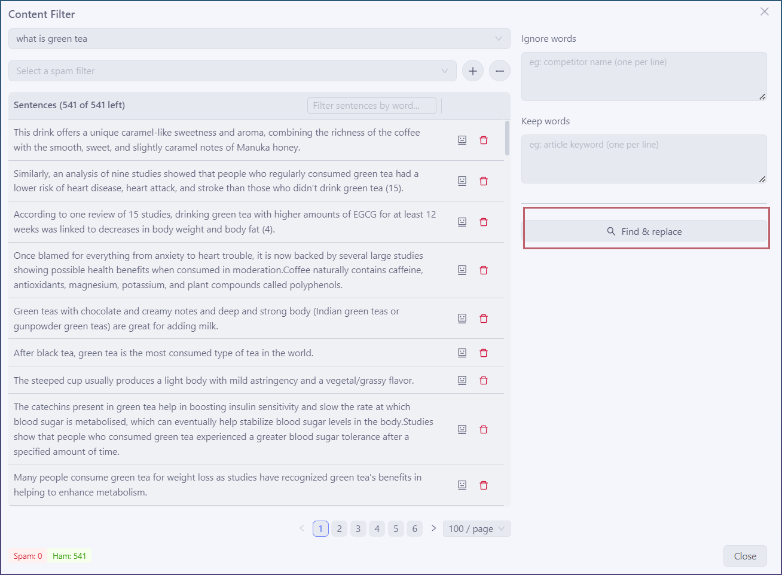782x575 pixels.
Task: Mark 'Once blamed for everything' sentence as spam
Action: [462, 270]
